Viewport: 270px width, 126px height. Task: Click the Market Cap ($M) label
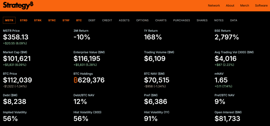coord(15,52)
